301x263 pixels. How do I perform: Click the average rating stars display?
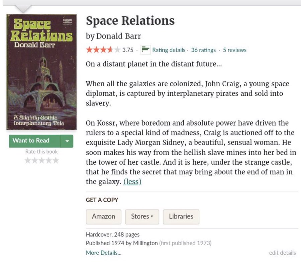pyautogui.click(x=103, y=50)
